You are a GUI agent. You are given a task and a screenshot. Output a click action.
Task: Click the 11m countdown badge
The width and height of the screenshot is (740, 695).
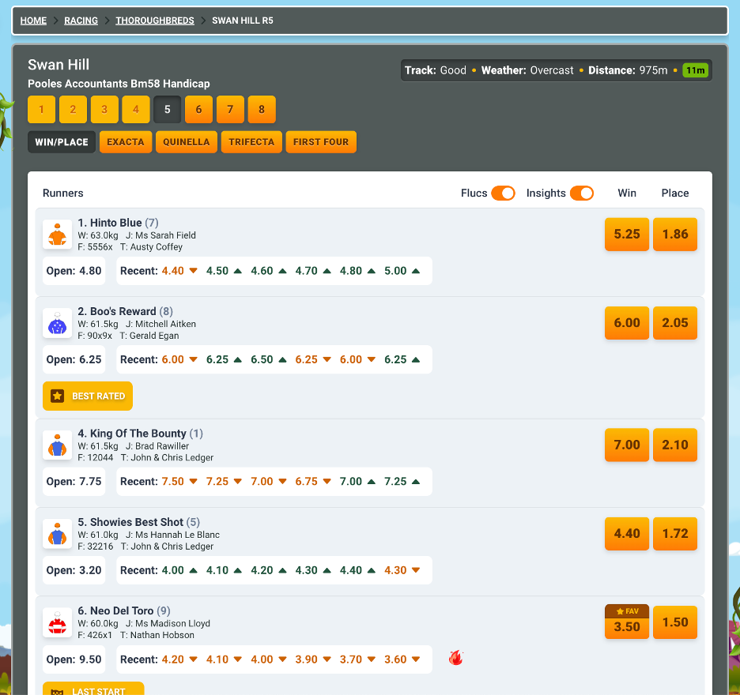coord(695,70)
